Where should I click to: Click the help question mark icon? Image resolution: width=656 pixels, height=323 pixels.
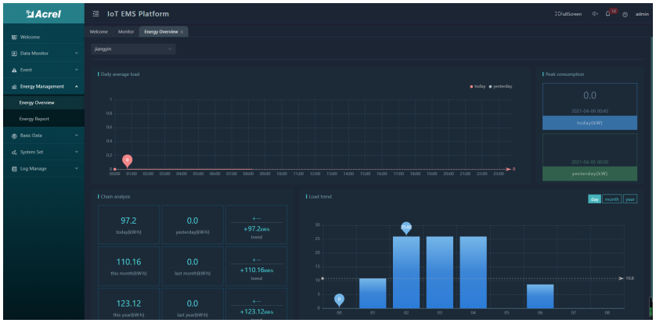pos(625,14)
